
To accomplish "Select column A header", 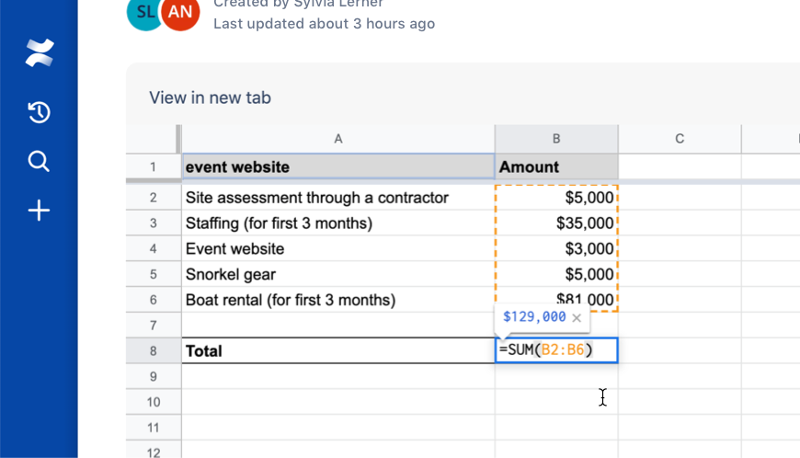I will coord(338,139).
